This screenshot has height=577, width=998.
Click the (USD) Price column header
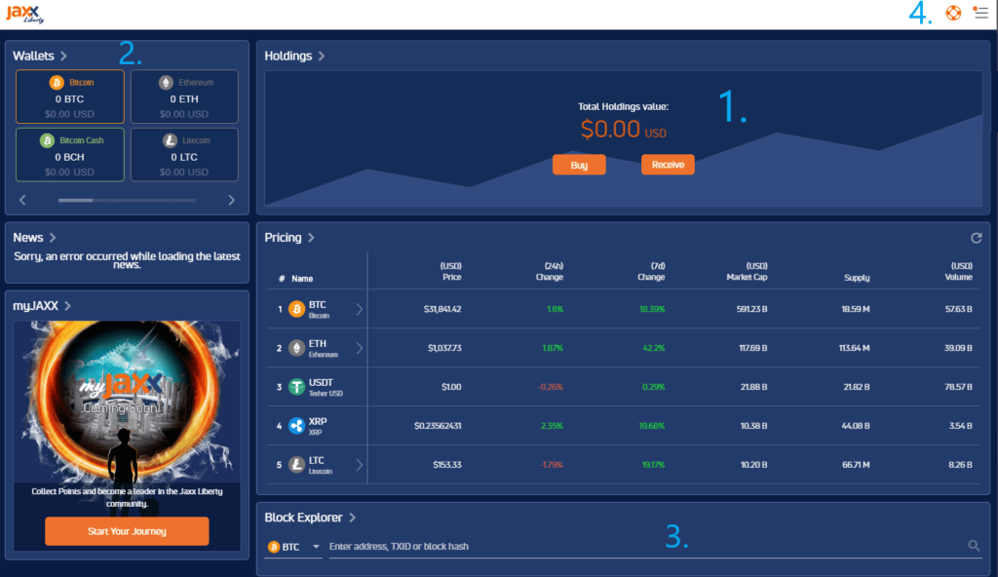450,271
